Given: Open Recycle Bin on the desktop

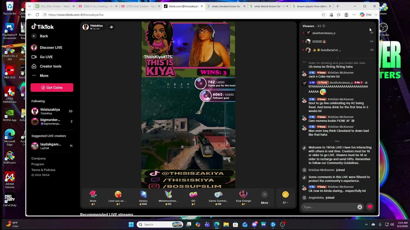Looking at the screenshot, I should (x=10, y=8).
